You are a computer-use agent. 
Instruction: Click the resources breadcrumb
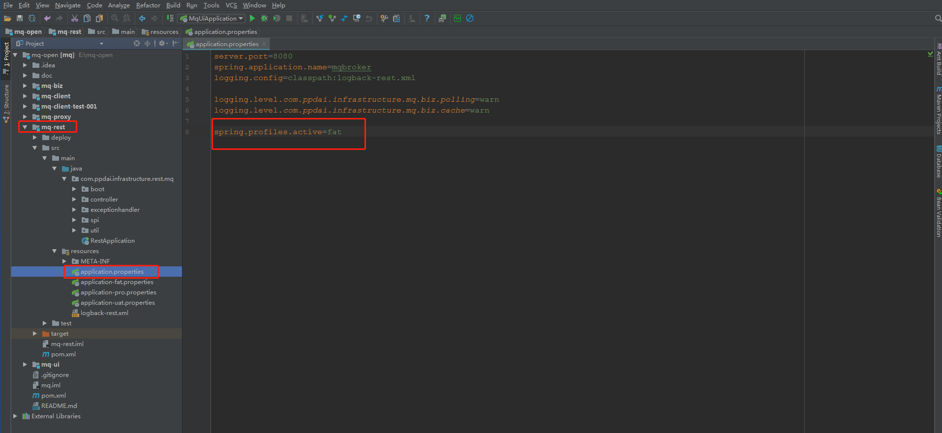tap(160, 31)
